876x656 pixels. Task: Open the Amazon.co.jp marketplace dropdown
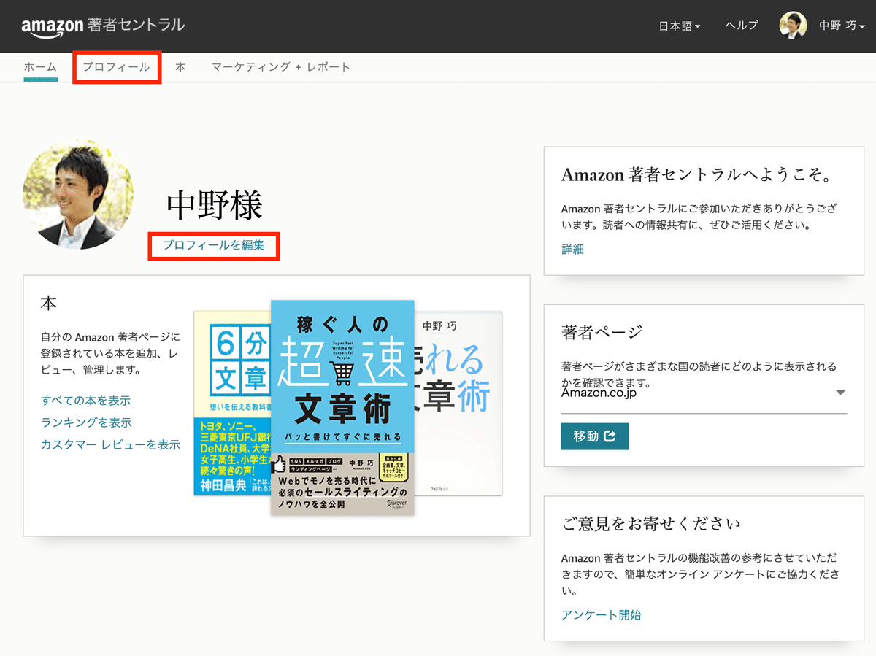(x=704, y=394)
